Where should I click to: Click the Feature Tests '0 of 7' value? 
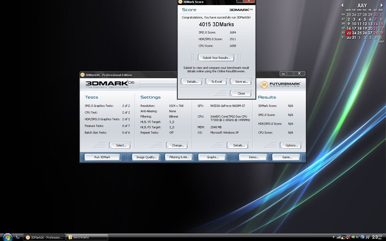(x=126, y=126)
